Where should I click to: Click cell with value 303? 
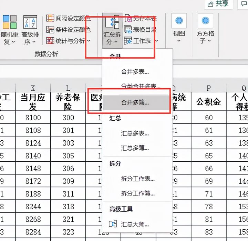(x=68, y=143)
